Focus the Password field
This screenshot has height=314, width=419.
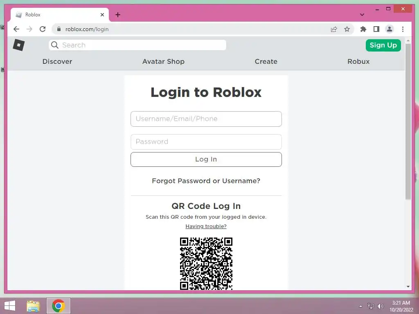(206, 142)
